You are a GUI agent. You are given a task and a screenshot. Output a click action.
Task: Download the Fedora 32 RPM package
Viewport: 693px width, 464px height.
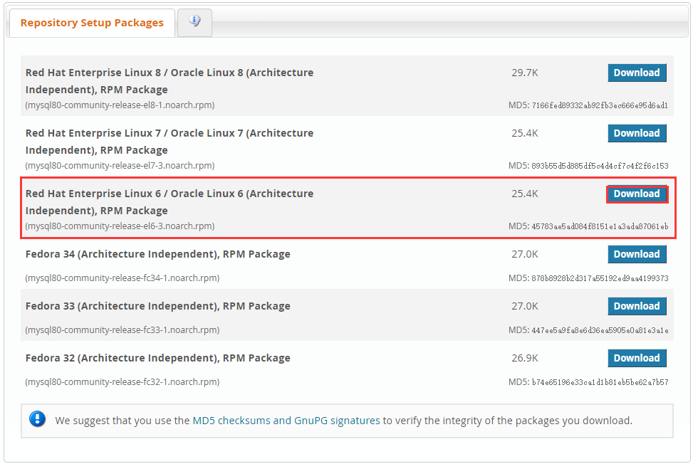(637, 358)
